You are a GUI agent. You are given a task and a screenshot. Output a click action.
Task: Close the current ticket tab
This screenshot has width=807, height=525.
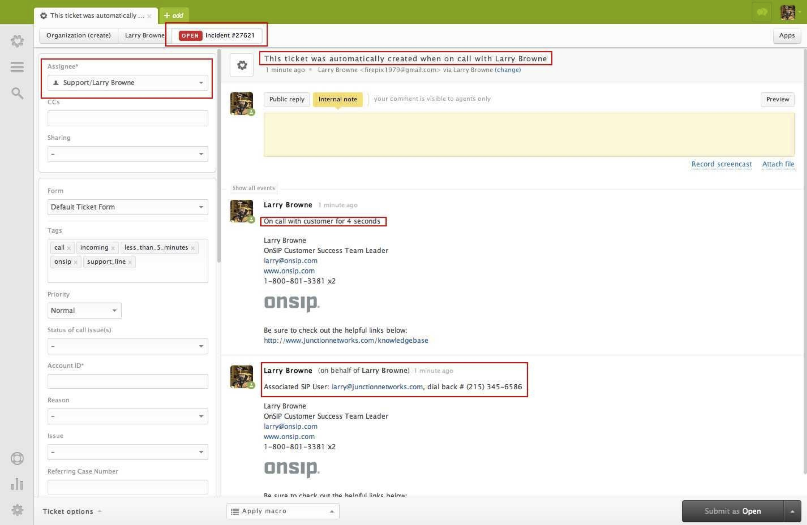point(149,16)
